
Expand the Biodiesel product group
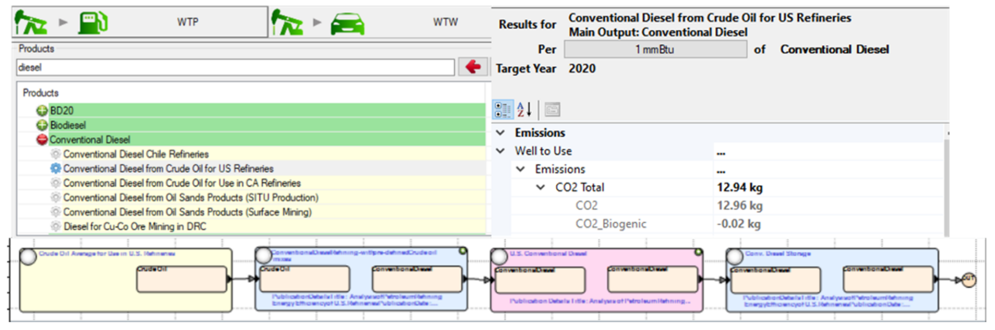42,125
